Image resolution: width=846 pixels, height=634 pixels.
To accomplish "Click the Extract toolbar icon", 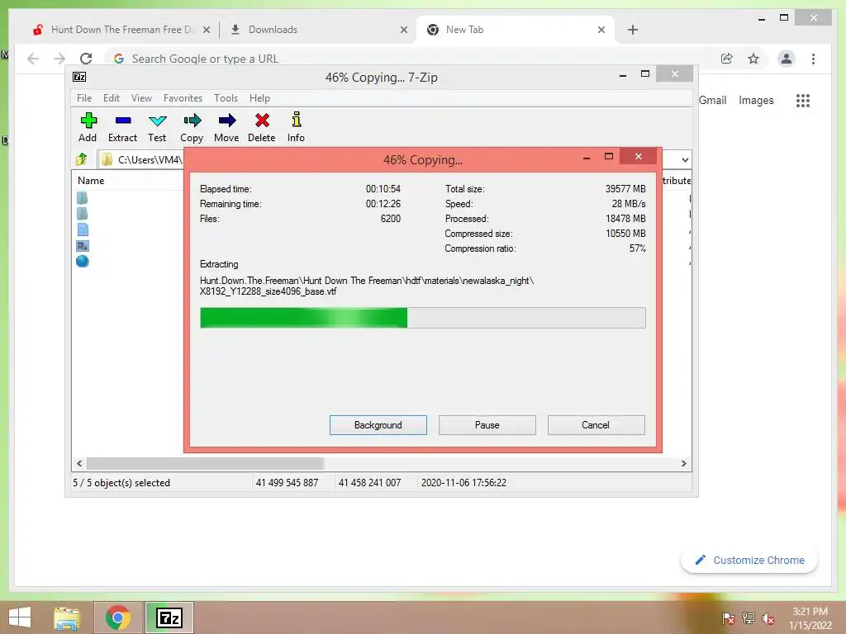I will tap(123, 121).
